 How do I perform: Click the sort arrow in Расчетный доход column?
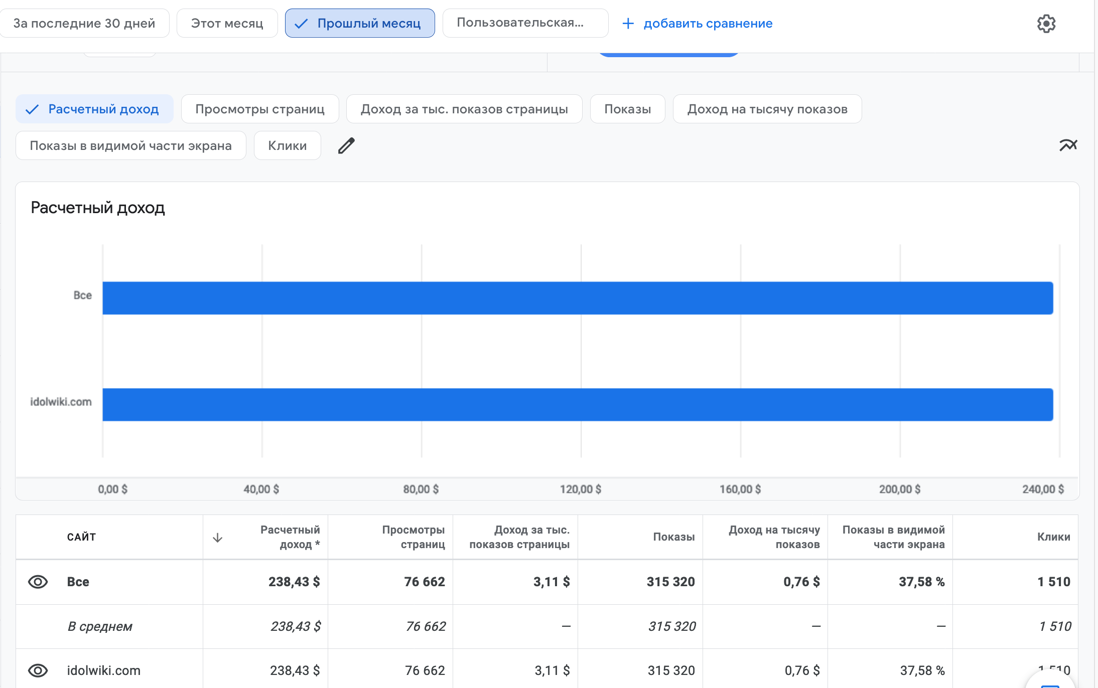point(217,538)
